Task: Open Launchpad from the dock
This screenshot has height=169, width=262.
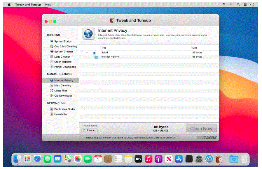Action: click(x=27, y=159)
